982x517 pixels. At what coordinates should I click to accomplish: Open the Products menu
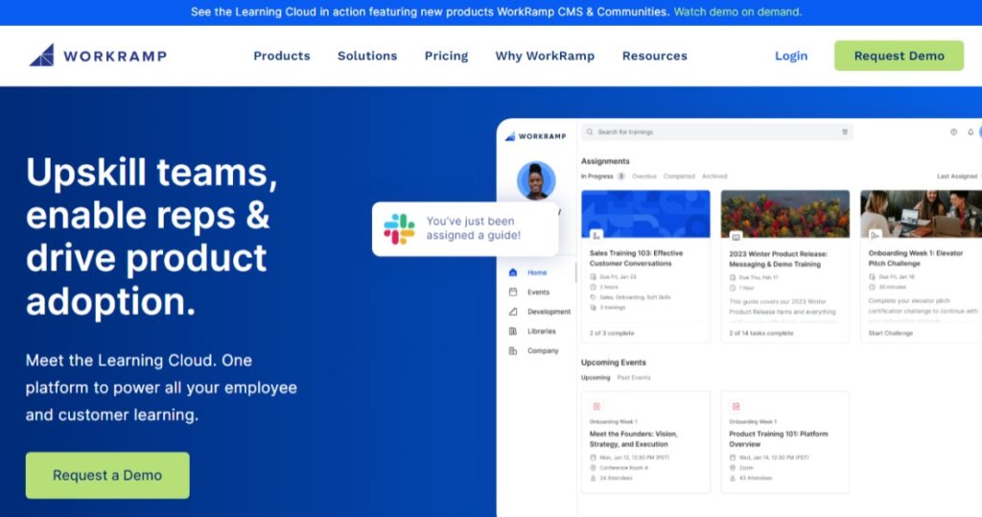tap(282, 56)
